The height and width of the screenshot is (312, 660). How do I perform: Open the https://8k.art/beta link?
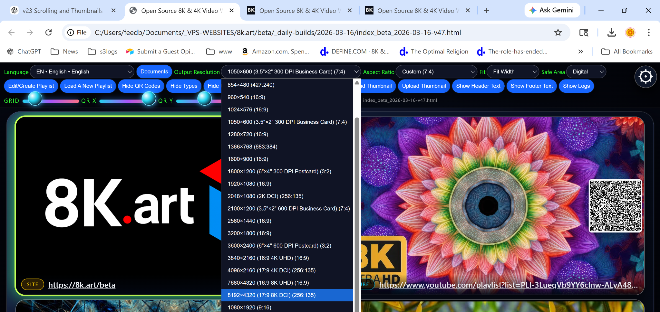(x=82, y=285)
